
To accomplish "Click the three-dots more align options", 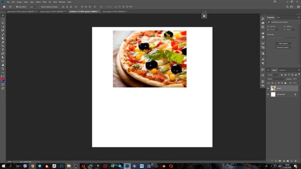I will pos(101,7).
